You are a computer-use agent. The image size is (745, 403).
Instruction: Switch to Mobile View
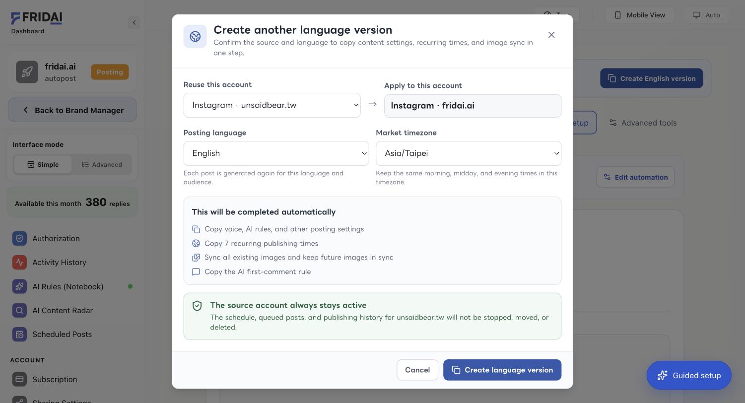(x=639, y=15)
